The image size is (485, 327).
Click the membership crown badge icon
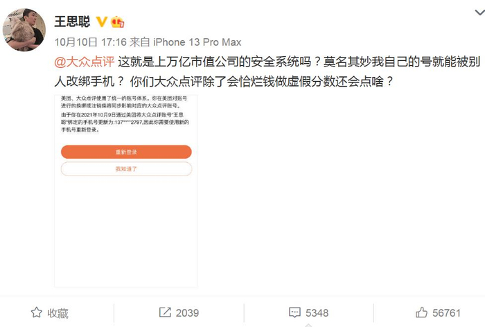tap(118, 21)
